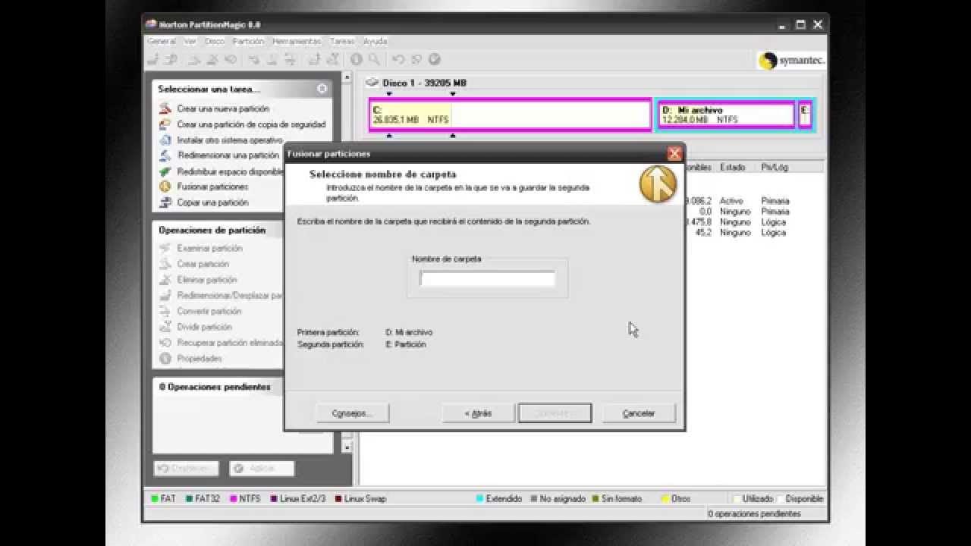The image size is (971, 546).
Task: Click the sidebar scrollbar up arrow
Action: (347, 77)
